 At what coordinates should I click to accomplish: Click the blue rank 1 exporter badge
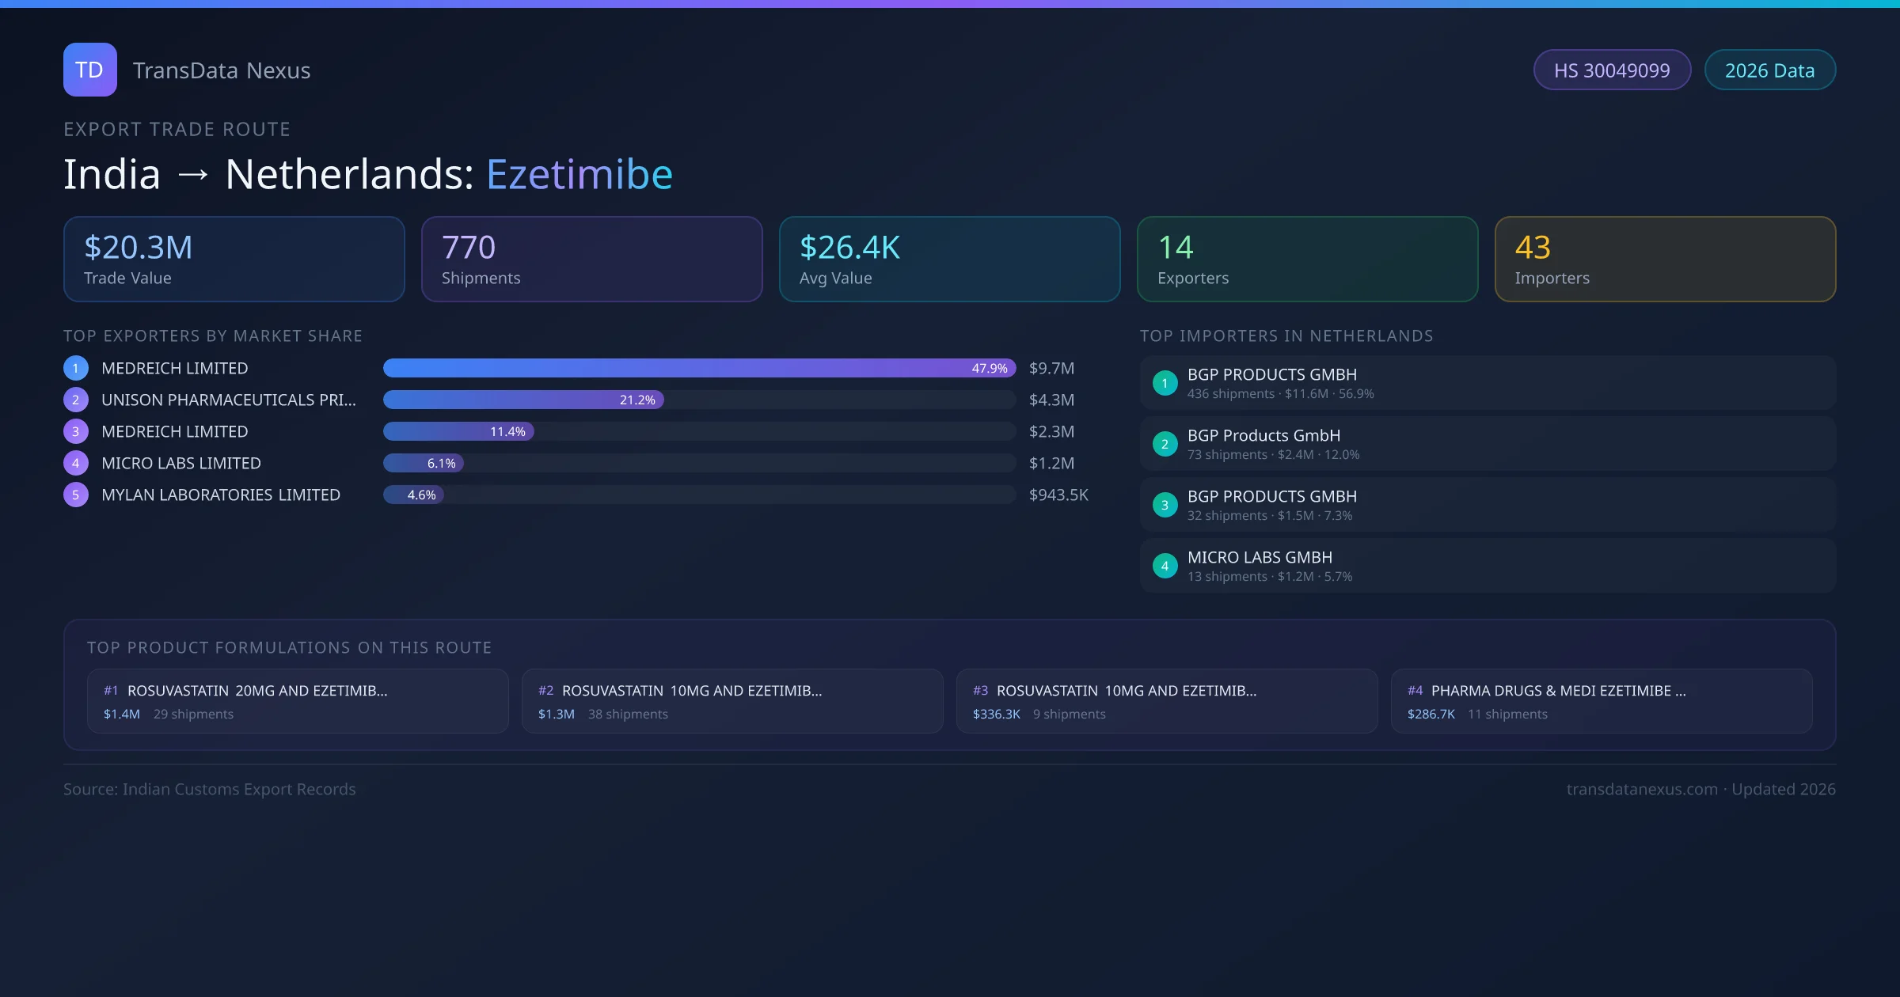click(76, 368)
